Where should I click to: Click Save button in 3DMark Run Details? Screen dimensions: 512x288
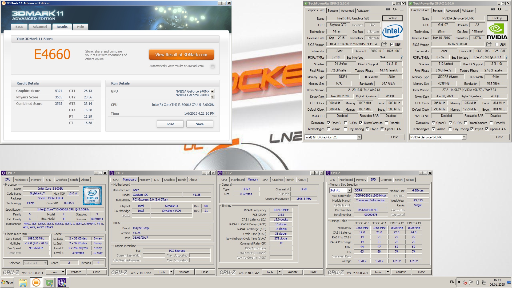[200, 124]
